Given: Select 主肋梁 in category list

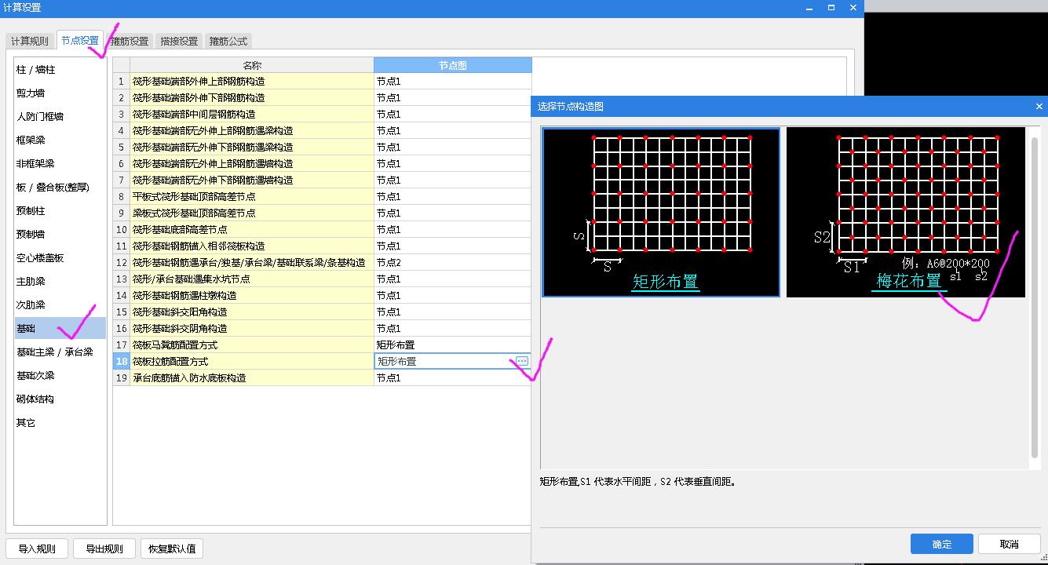Looking at the screenshot, I should (60, 282).
